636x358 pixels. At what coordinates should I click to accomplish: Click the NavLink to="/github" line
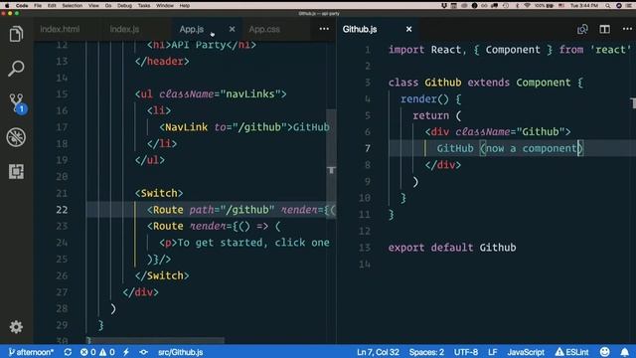point(244,127)
